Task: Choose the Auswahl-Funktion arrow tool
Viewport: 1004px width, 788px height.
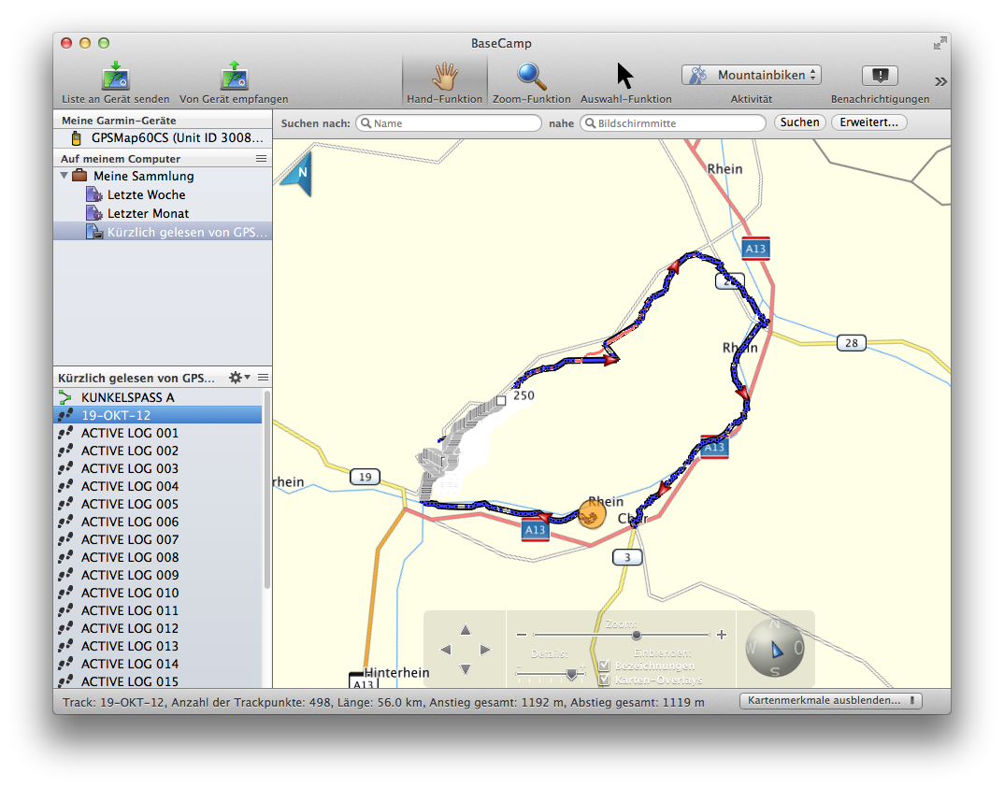Action: 625,76
